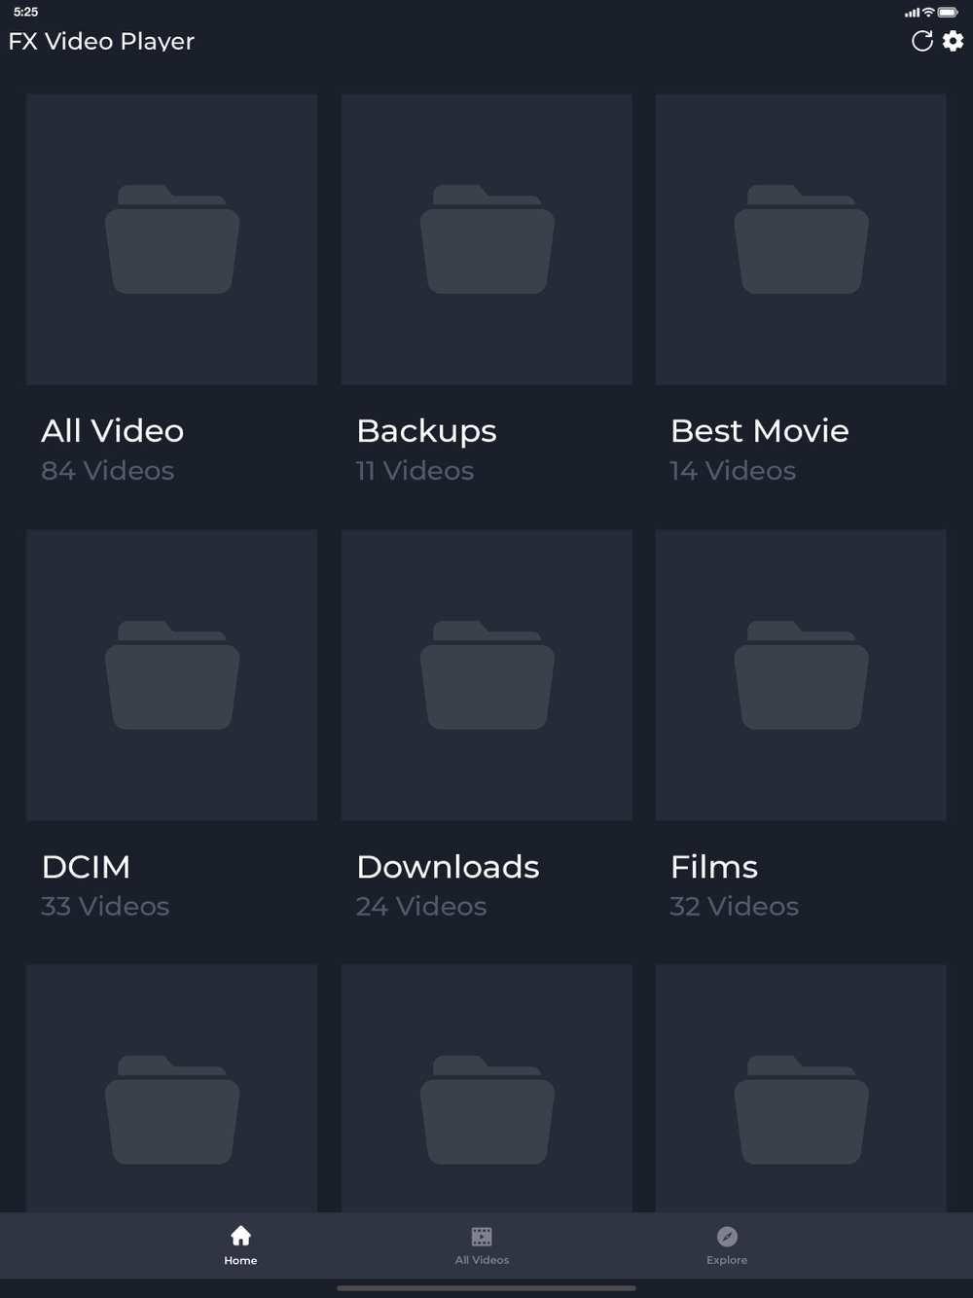Click the "84 Videos" count label

[x=107, y=471]
